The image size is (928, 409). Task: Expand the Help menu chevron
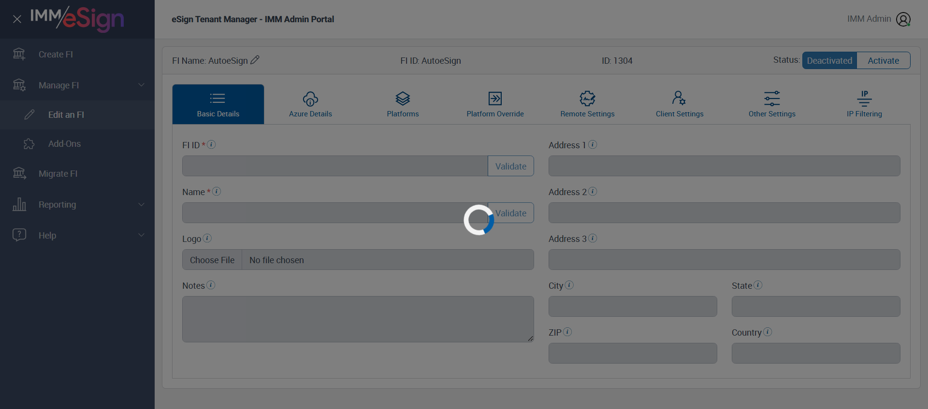pyautogui.click(x=141, y=235)
